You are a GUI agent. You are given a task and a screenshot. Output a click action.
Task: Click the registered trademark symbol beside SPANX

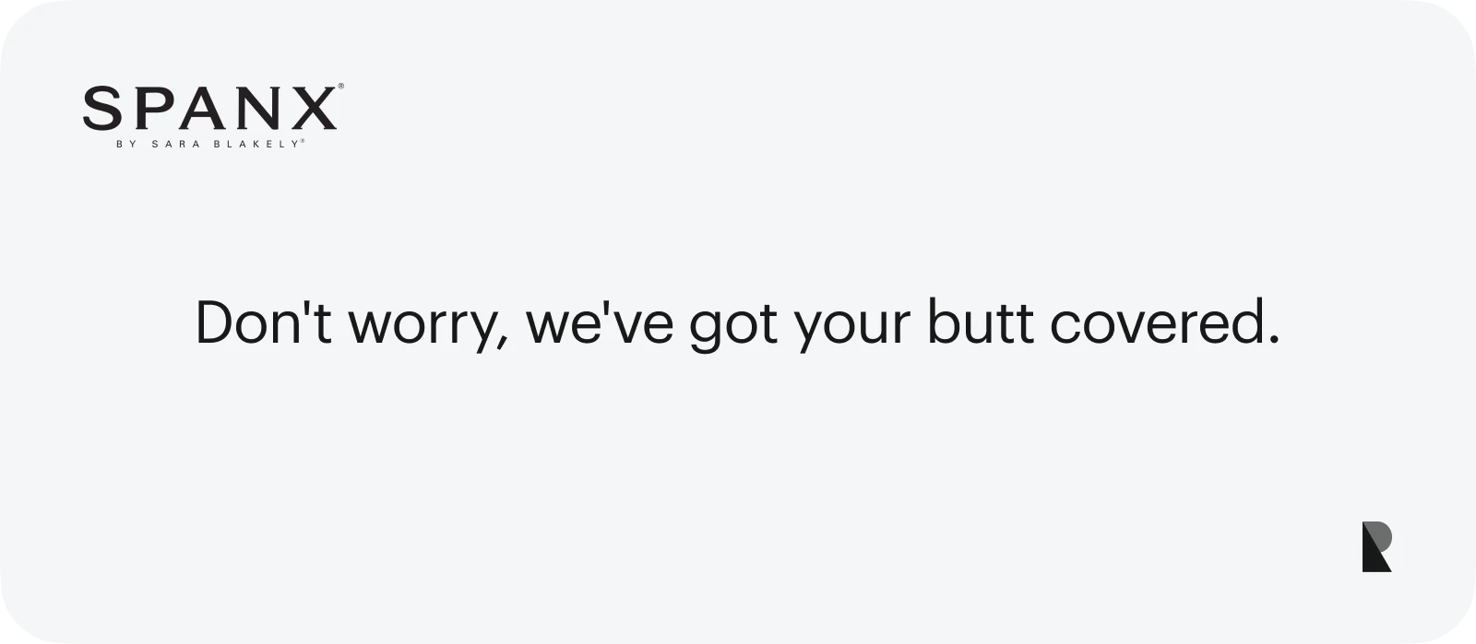[341, 87]
